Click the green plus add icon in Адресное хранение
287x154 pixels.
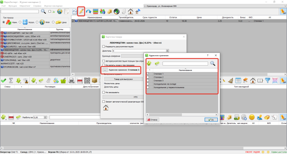pos(149,63)
